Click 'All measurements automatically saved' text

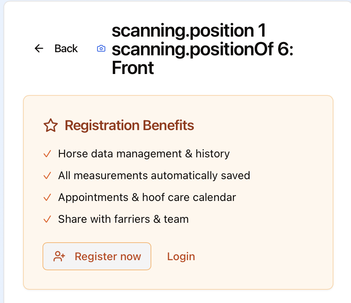(x=154, y=176)
